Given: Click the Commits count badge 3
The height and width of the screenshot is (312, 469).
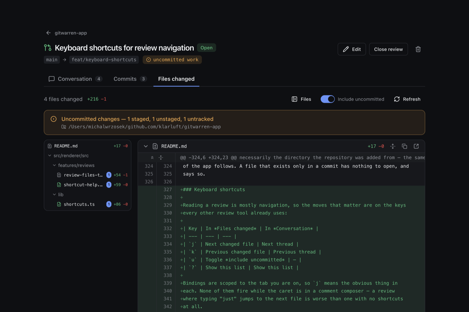Looking at the screenshot, I should (x=143, y=79).
